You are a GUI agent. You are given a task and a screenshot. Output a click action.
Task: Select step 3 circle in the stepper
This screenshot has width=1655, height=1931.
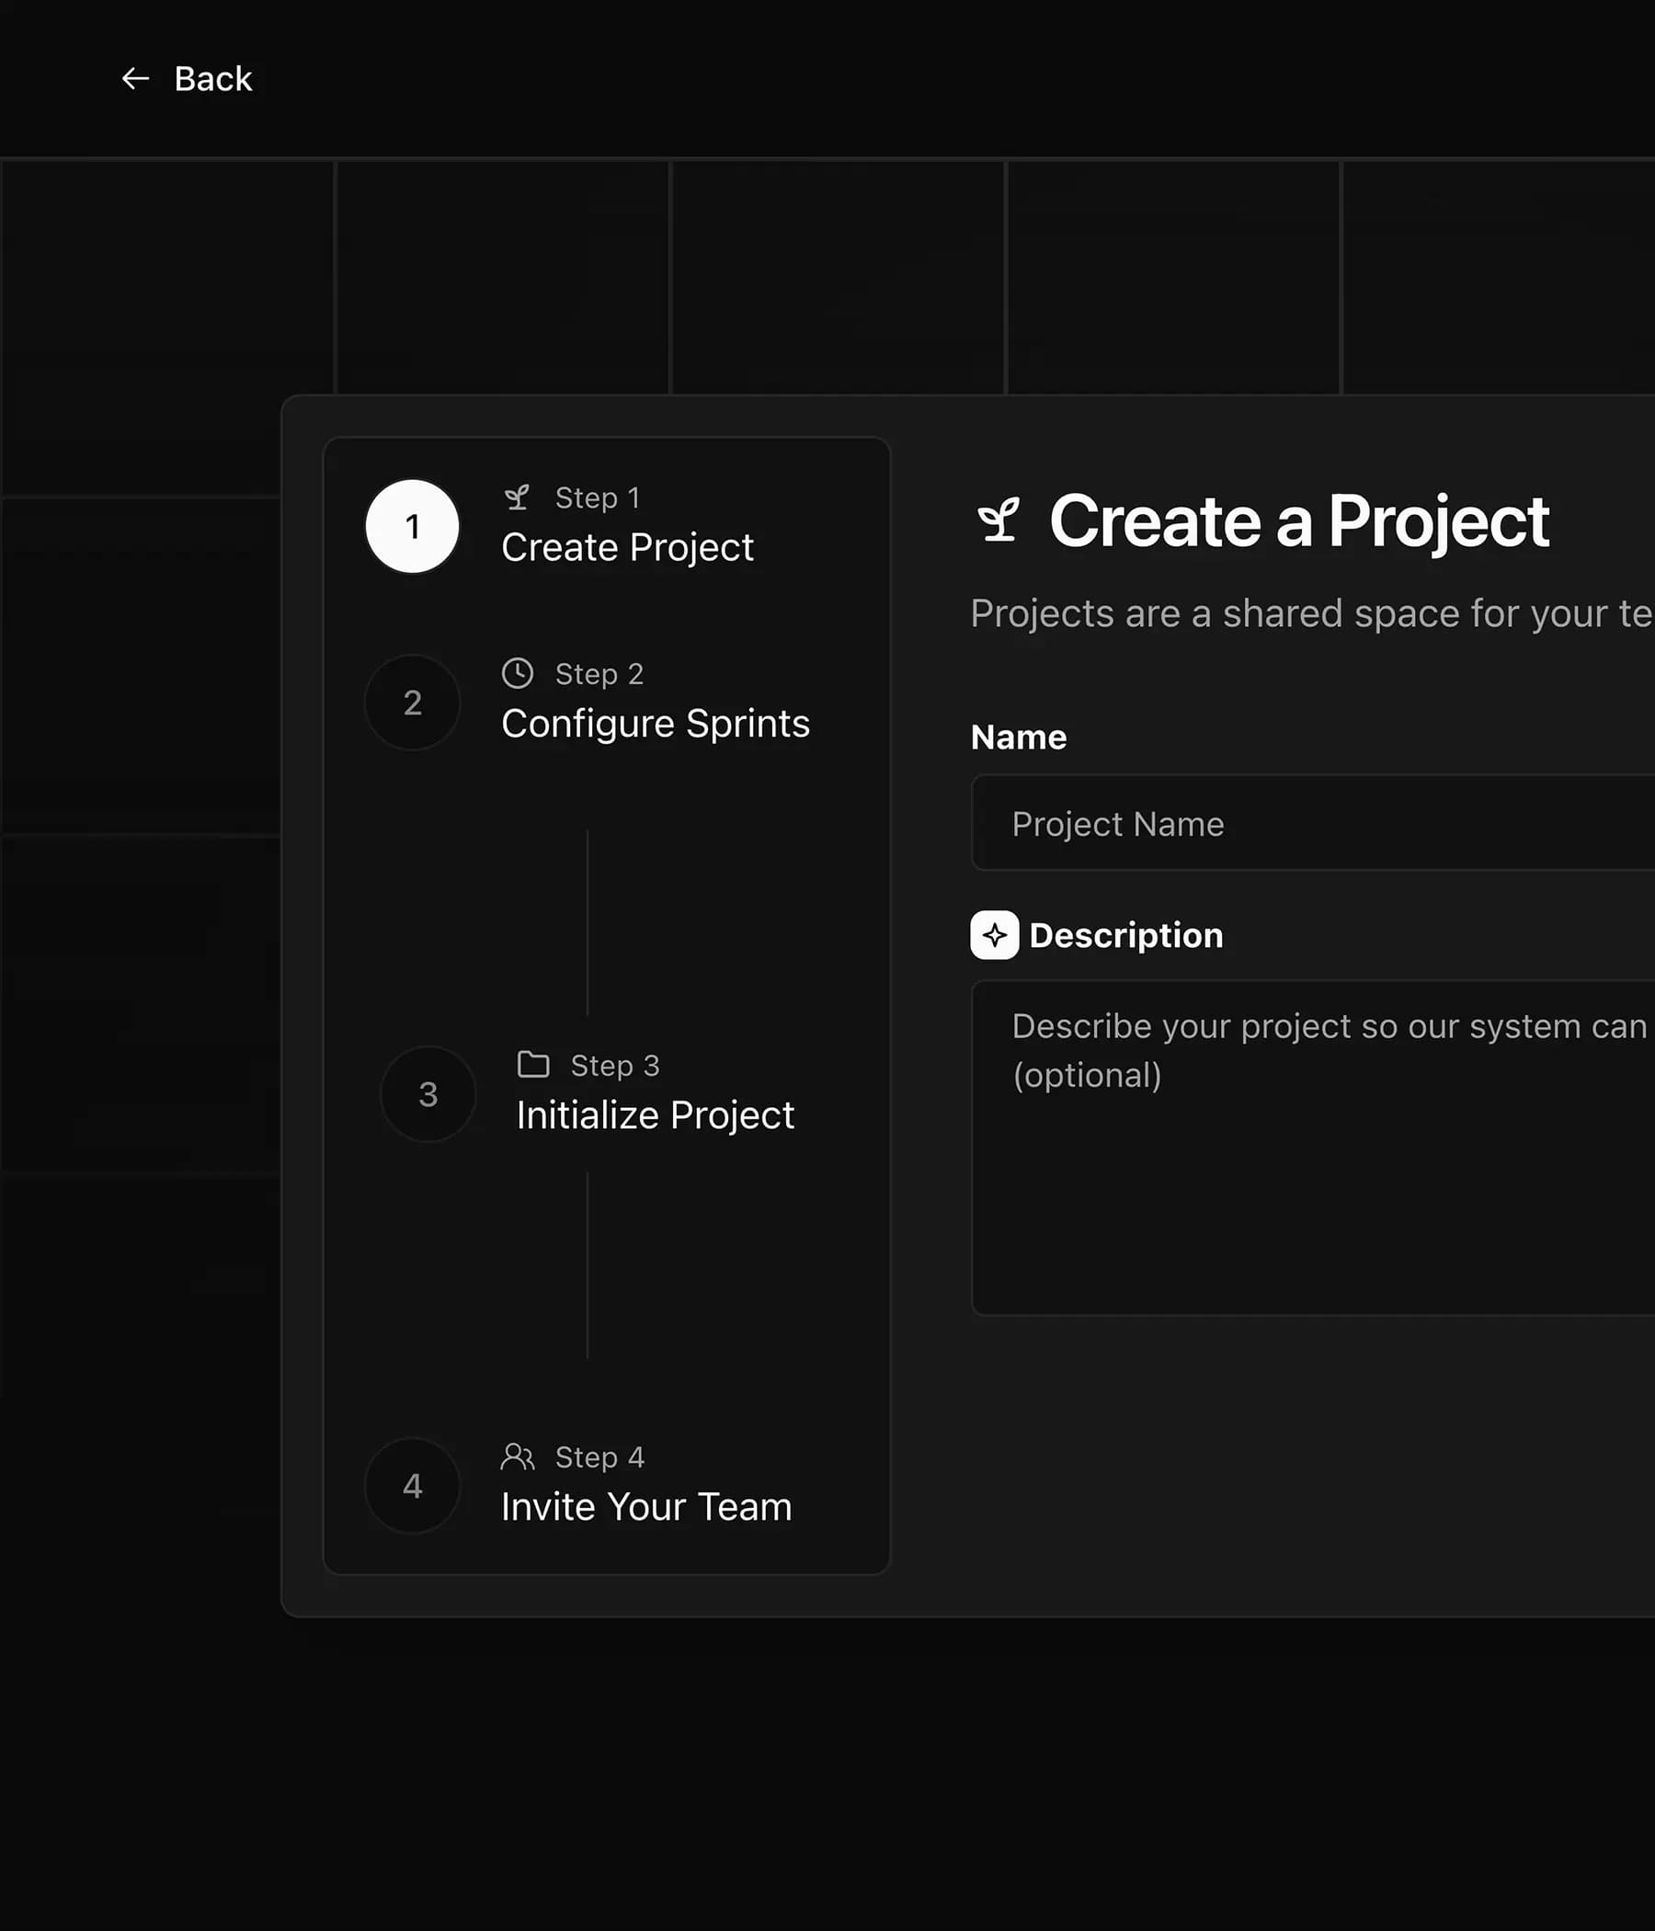428,1094
